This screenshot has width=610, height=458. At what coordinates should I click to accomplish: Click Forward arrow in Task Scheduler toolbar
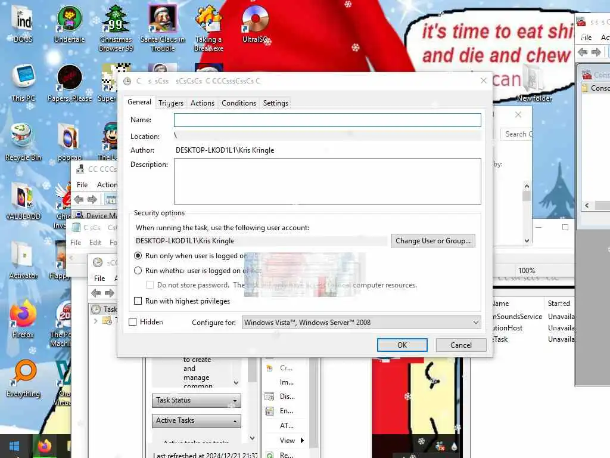pyautogui.click(x=110, y=293)
